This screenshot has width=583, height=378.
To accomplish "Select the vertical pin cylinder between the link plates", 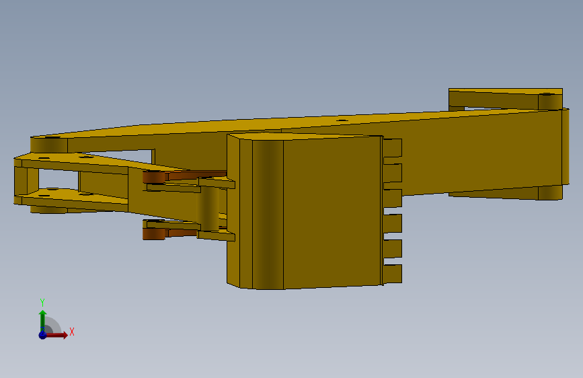I will coord(209,209).
